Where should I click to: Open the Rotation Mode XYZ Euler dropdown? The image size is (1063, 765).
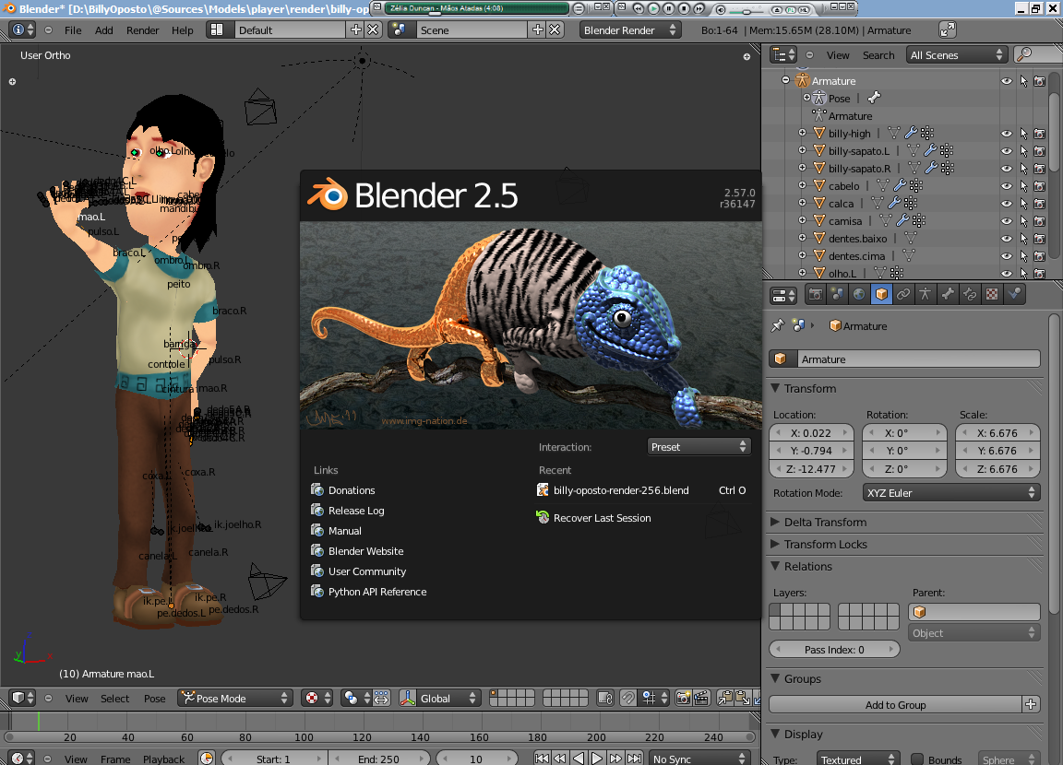click(x=952, y=493)
